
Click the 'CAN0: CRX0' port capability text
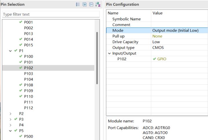[154, 138]
